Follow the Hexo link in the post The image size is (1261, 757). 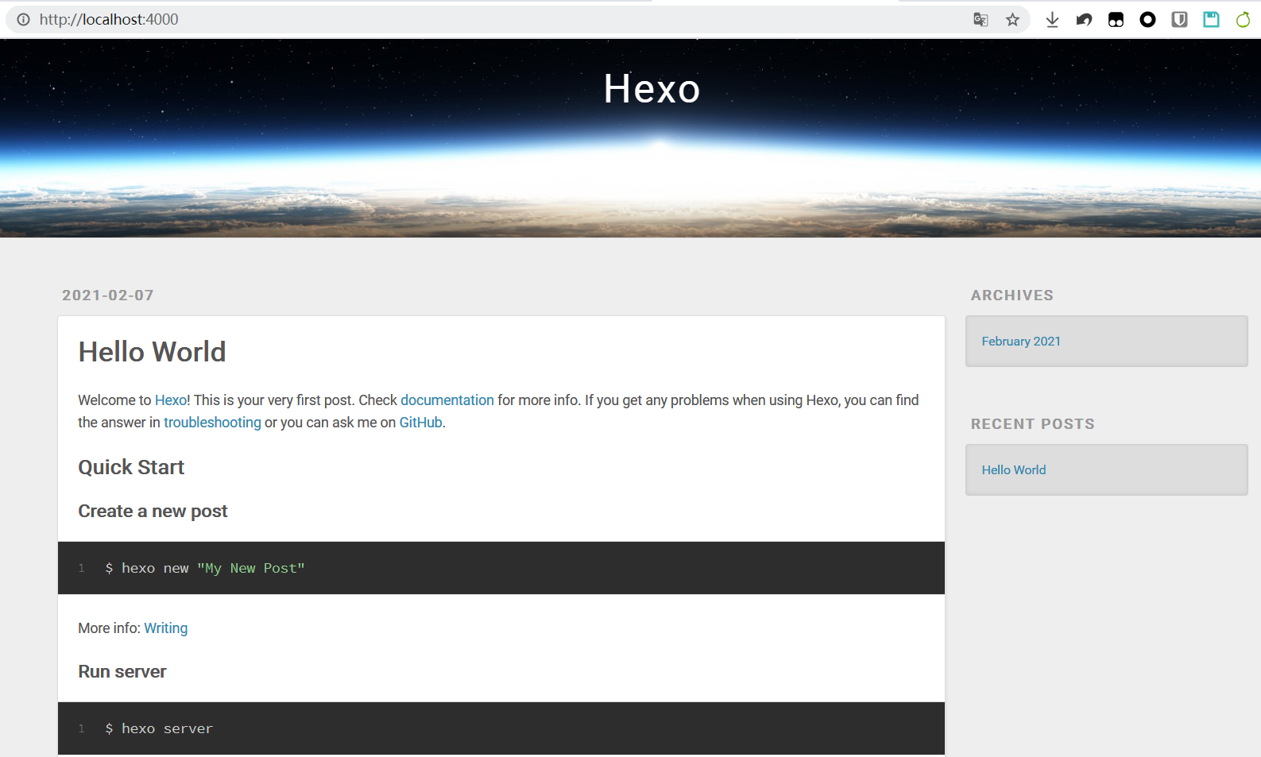click(171, 400)
